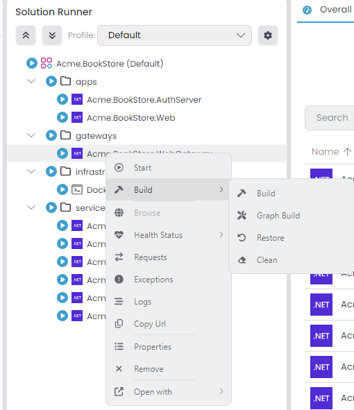Viewport: 354px width, 410px height.
Task: Collapse the apps folder chevron
Action: pos(31,81)
